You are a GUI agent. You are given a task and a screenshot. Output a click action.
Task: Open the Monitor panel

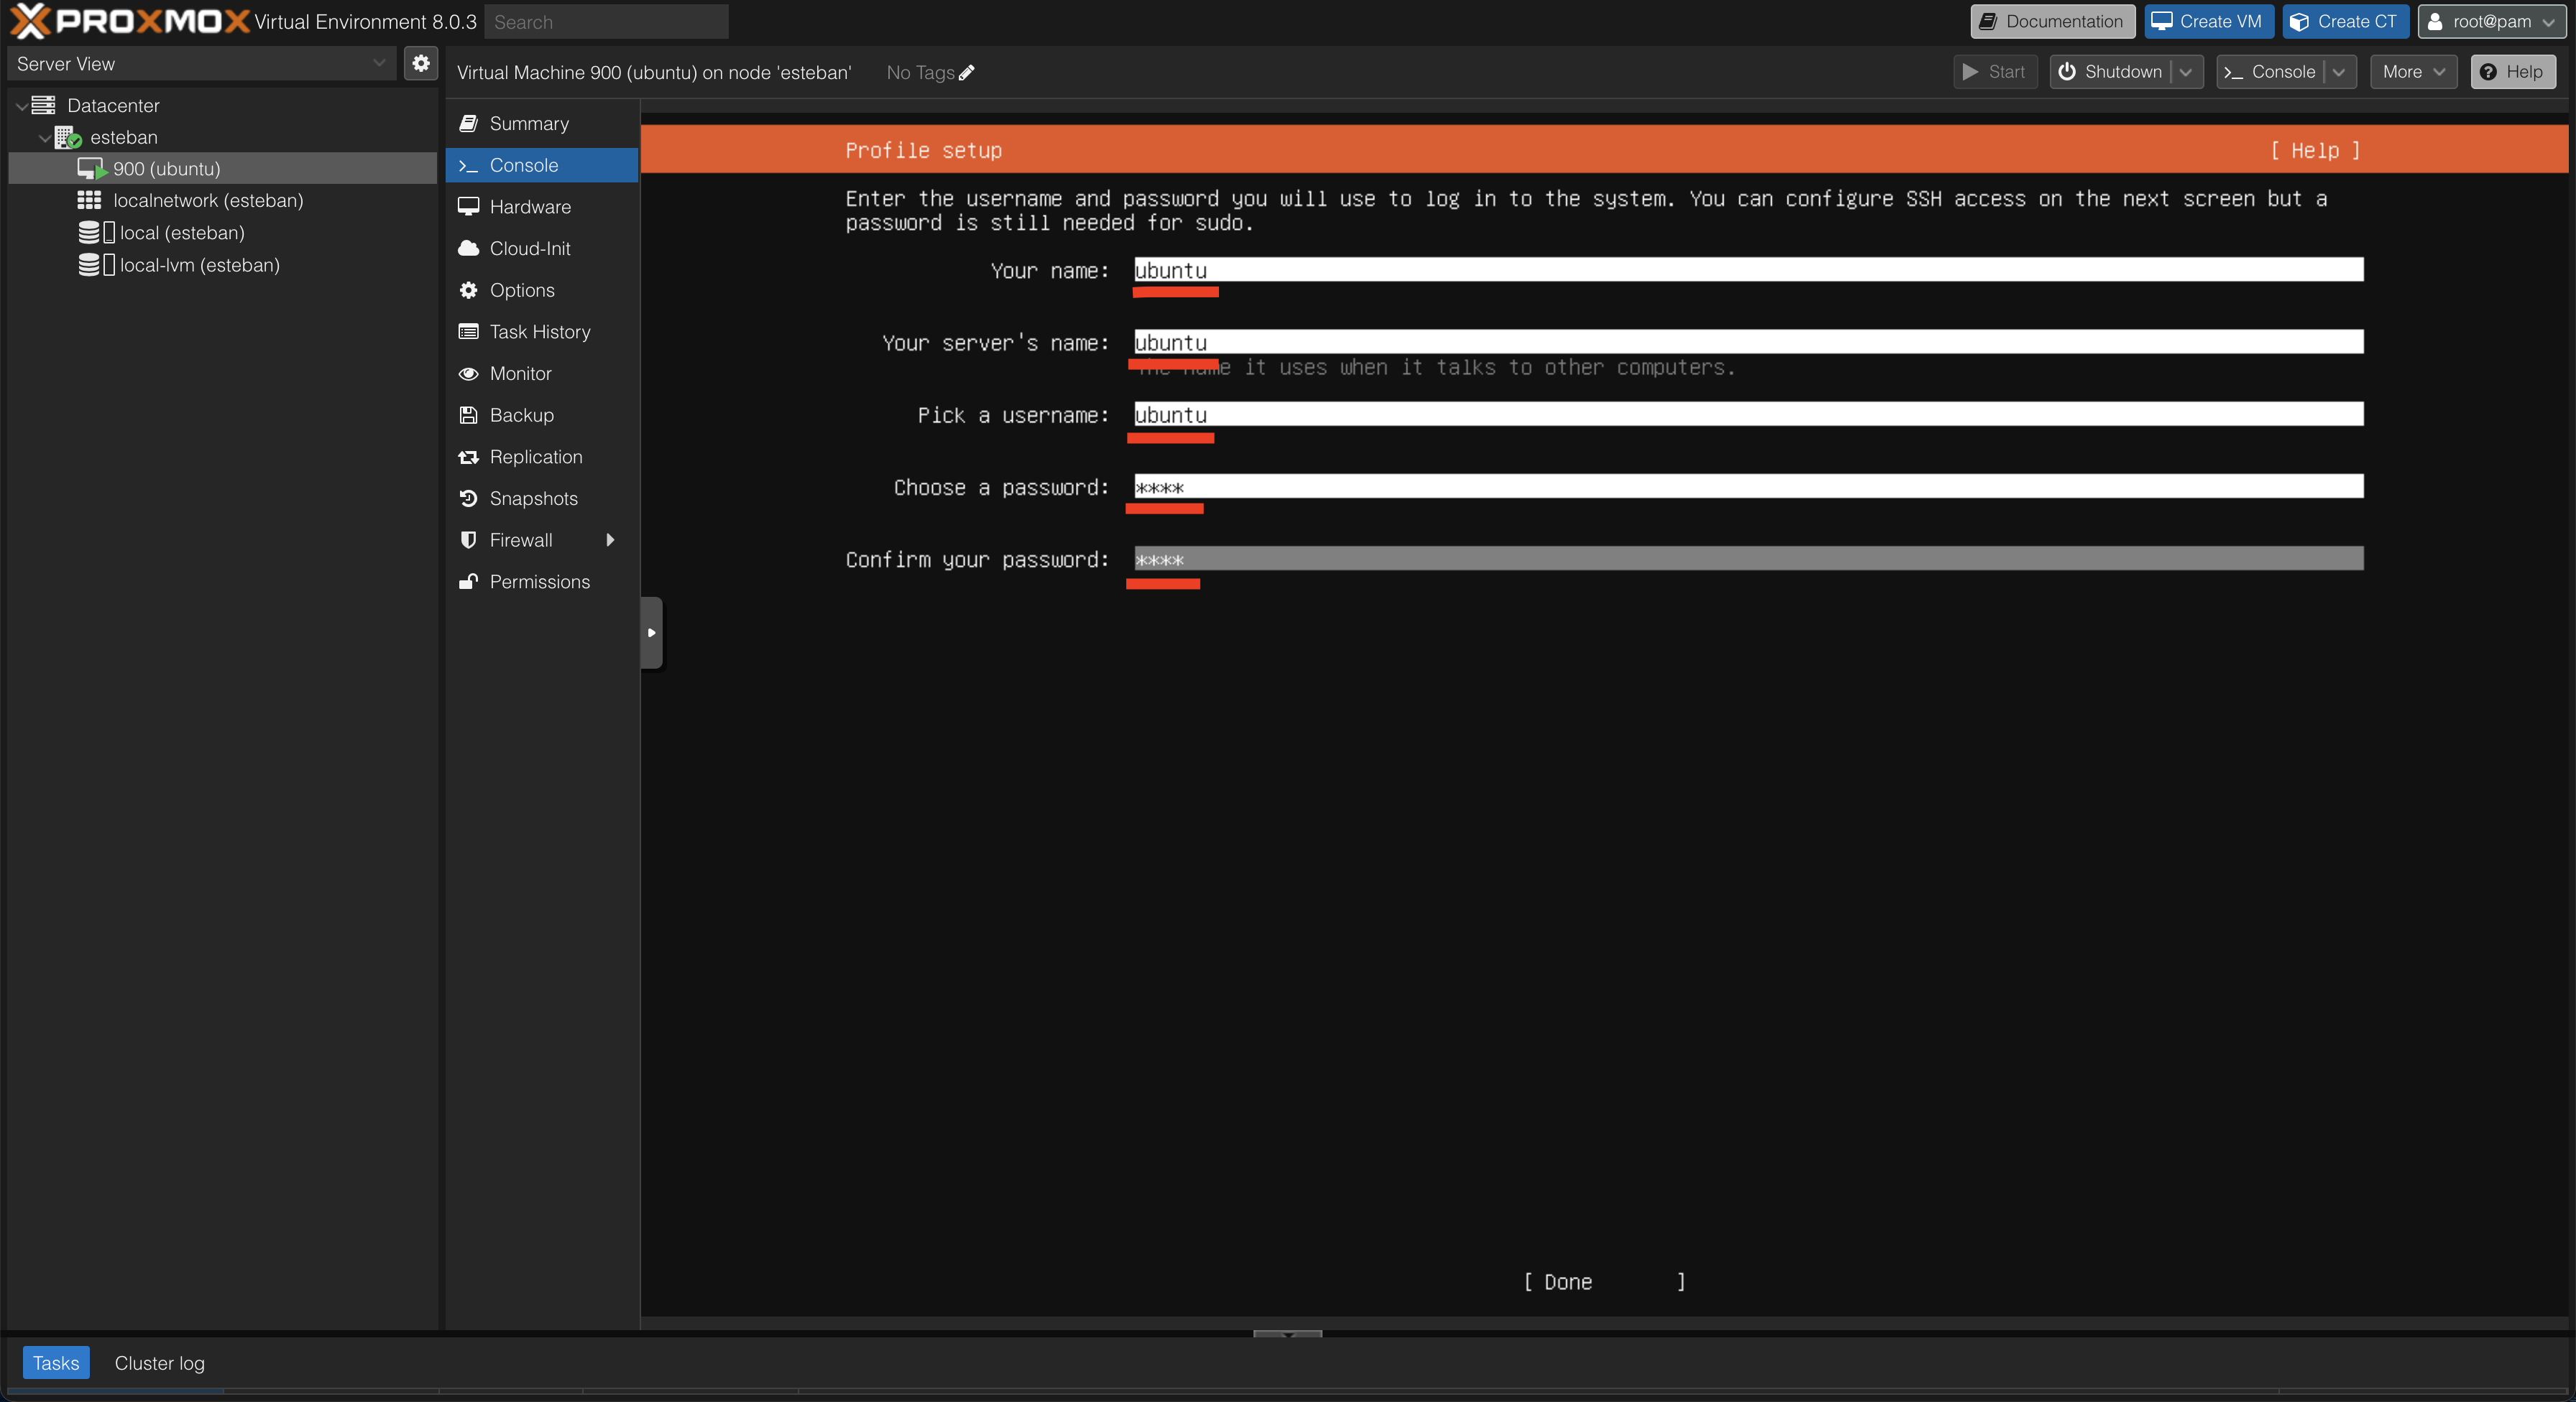click(541, 373)
